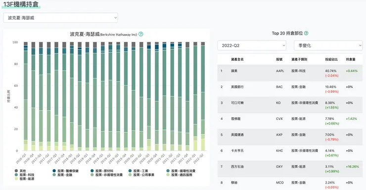Toggle the 股票-科技 legend series
366x190 pixels.
tap(24, 175)
